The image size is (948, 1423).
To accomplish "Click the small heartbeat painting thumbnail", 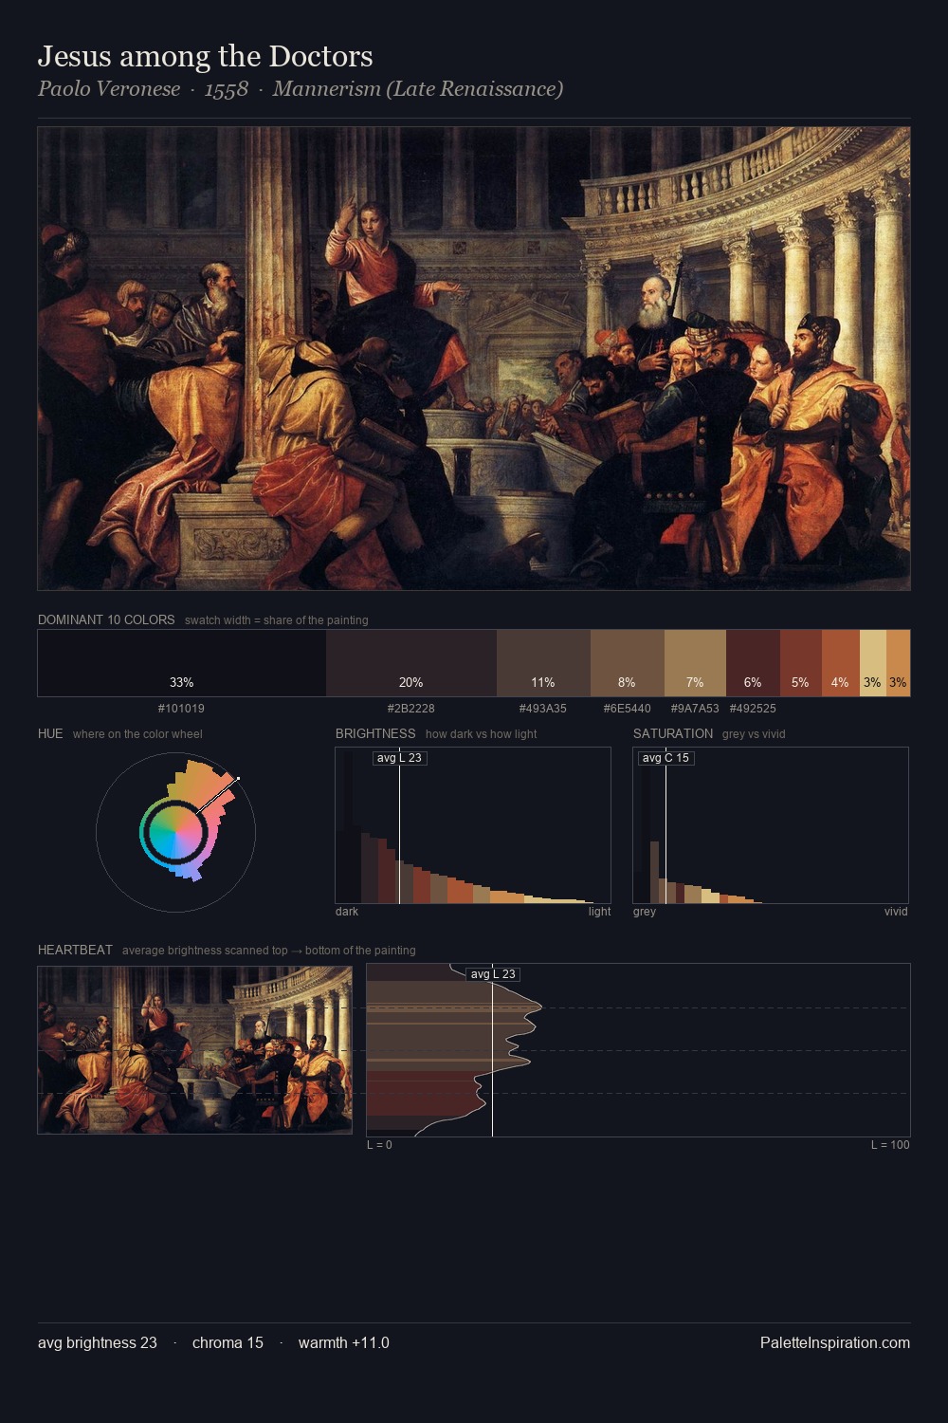I will click(x=194, y=1050).
